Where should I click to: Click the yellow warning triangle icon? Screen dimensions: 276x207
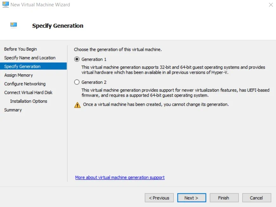[x=77, y=105]
